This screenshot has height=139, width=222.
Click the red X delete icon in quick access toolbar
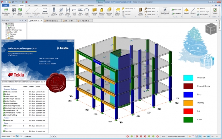click(27, 2)
